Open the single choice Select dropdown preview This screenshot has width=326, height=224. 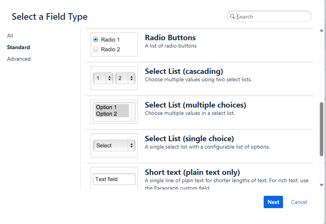click(x=114, y=145)
